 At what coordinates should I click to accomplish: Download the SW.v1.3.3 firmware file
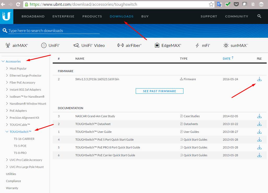click(x=259, y=79)
